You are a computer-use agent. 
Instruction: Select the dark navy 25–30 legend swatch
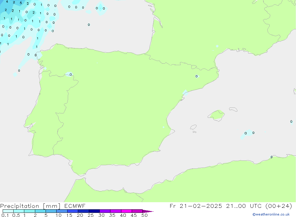[x=94, y=211]
